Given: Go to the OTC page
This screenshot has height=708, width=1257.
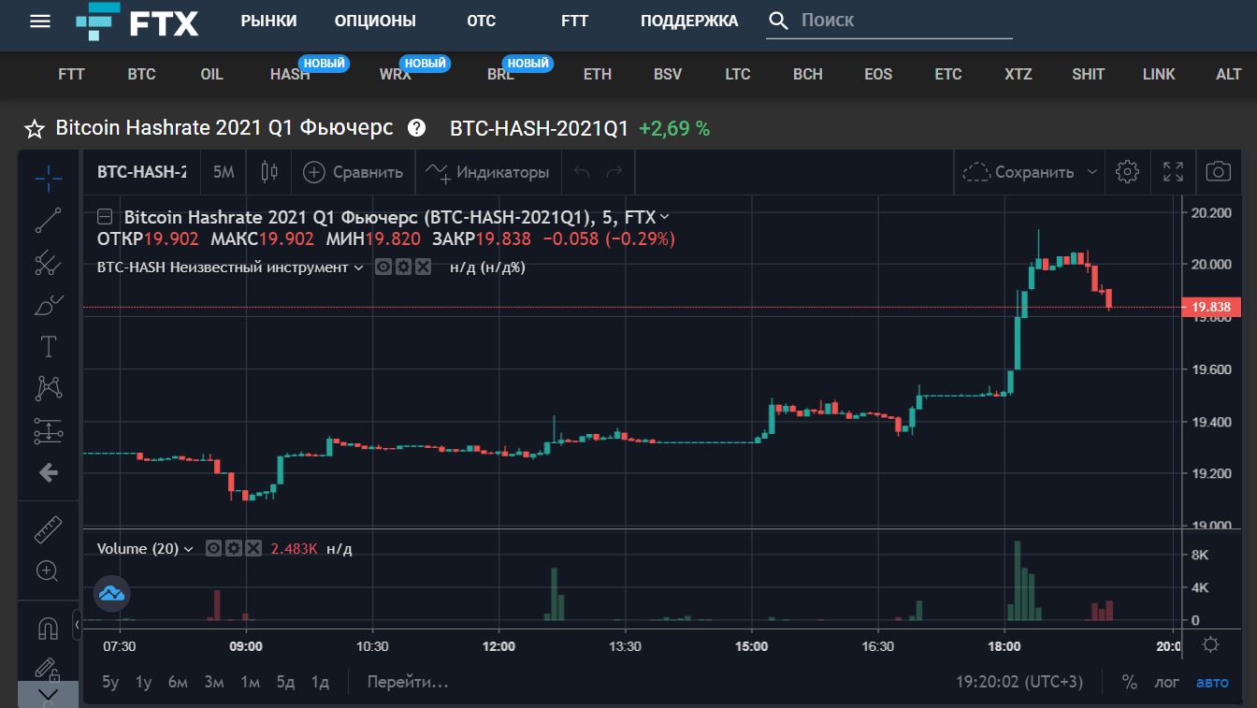Looking at the screenshot, I should (482, 21).
